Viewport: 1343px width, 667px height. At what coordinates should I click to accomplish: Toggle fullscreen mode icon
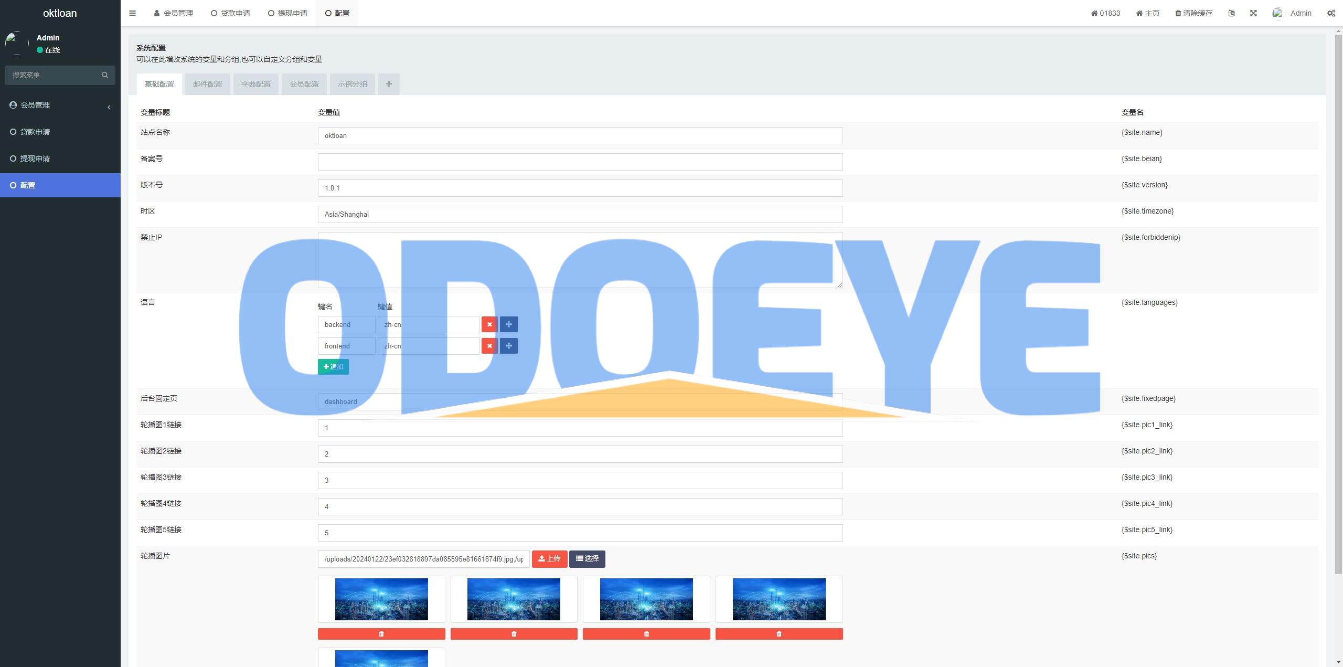tap(1253, 13)
